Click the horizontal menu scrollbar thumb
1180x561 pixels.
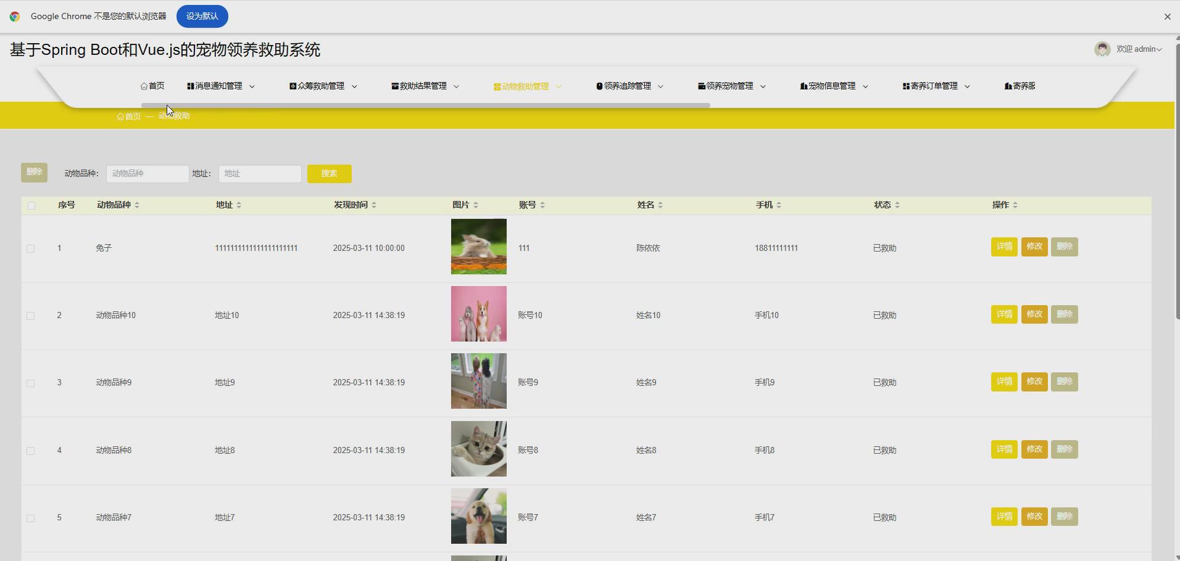click(426, 105)
